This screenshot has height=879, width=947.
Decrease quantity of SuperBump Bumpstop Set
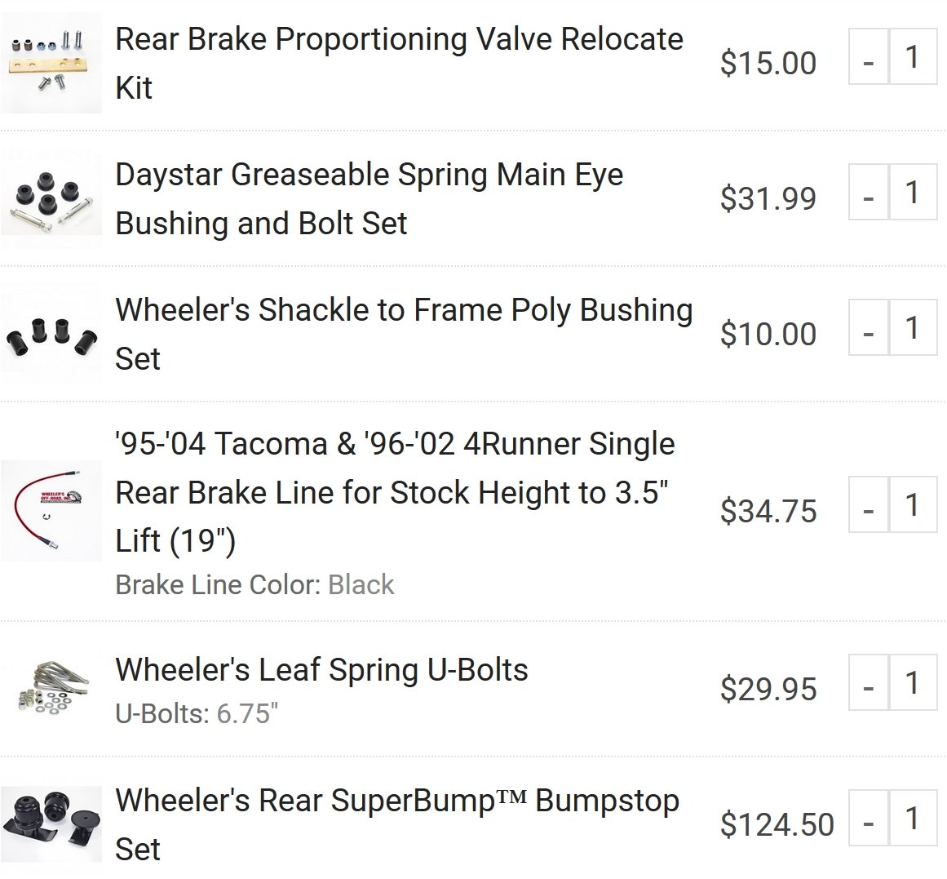pyautogui.click(x=869, y=818)
